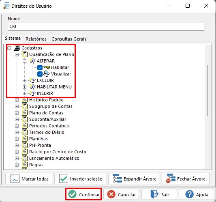Viewport: 216px width, 202px height.
Task: Open the Consultas Gerais tab
Action: point(69,39)
